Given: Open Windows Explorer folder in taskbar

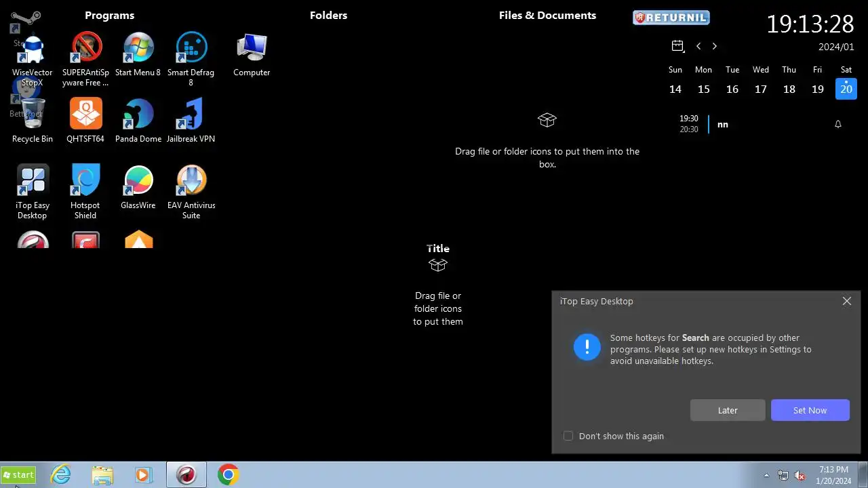Looking at the screenshot, I should click(102, 475).
